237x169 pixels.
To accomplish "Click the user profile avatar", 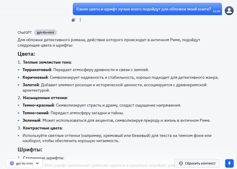I will click(229, 11).
